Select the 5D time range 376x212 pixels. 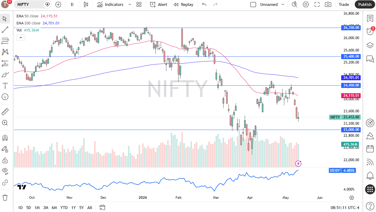(29, 208)
